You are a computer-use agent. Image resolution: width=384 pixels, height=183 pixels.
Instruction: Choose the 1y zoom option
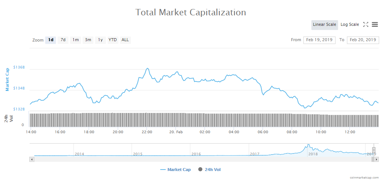tap(100, 40)
